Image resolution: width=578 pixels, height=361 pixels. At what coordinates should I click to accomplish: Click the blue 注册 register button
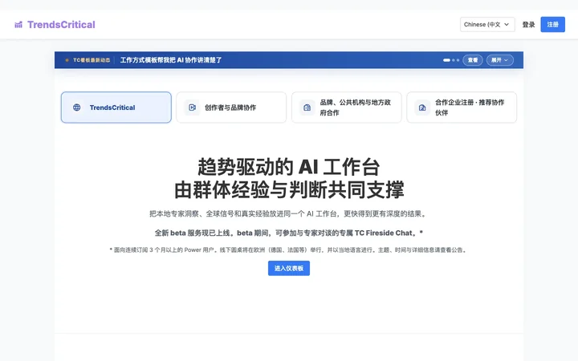pos(552,24)
